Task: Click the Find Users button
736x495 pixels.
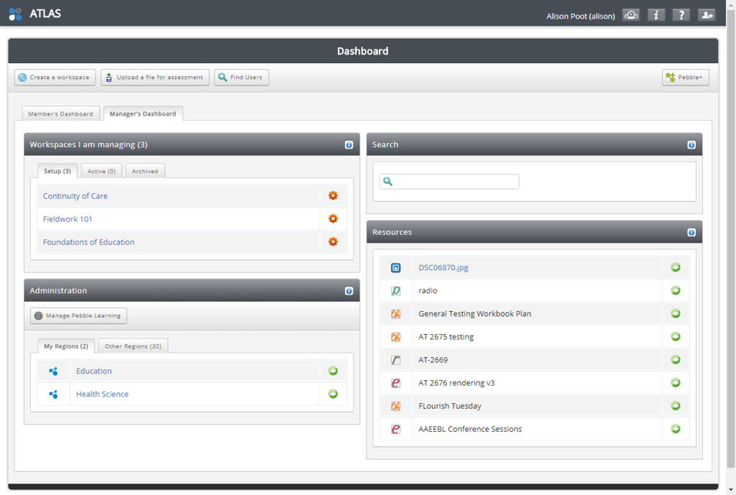Action: (x=241, y=78)
